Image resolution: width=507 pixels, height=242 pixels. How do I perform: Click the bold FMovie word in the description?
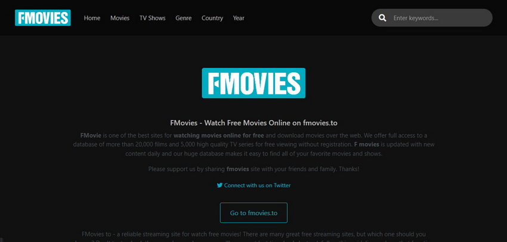tap(91, 135)
